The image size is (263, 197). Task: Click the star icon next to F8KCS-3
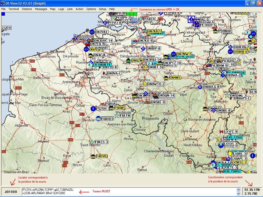coord(92,142)
